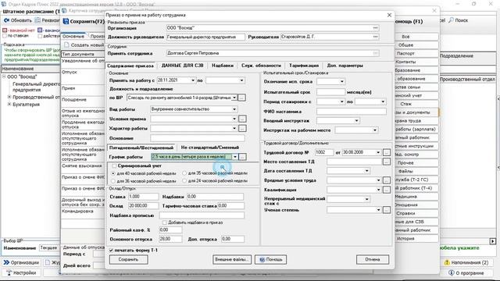Open the по end date dropdown
500x281 pixels.
tap(241, 80)
